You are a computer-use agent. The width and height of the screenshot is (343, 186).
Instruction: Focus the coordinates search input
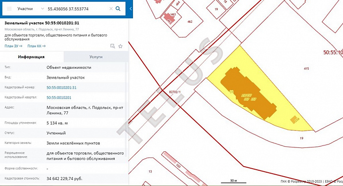tap(76, 9)
